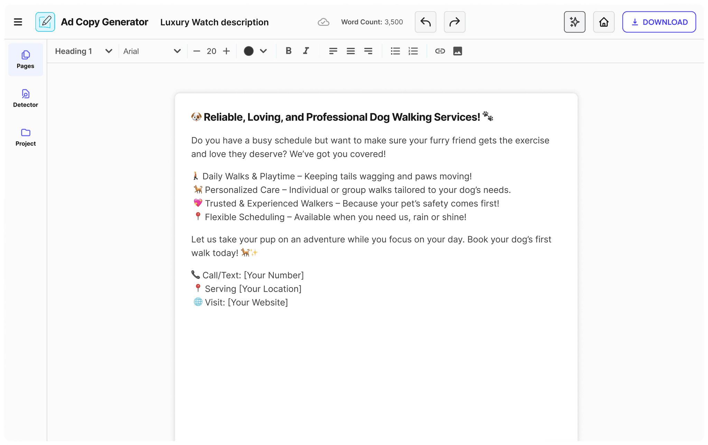Open the hamburger menu
This screenshot has height=445, width=708.
[x=18, y=22]
